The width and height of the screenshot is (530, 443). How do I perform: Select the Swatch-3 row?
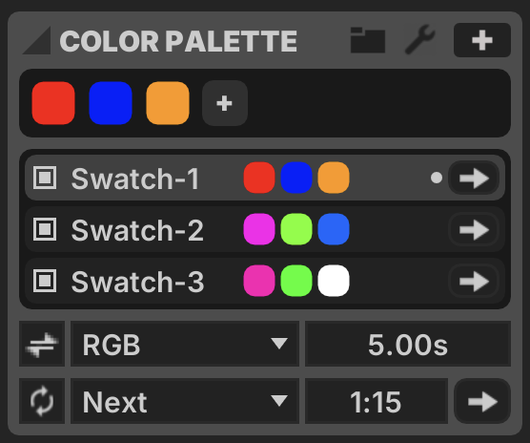[265, 281]
